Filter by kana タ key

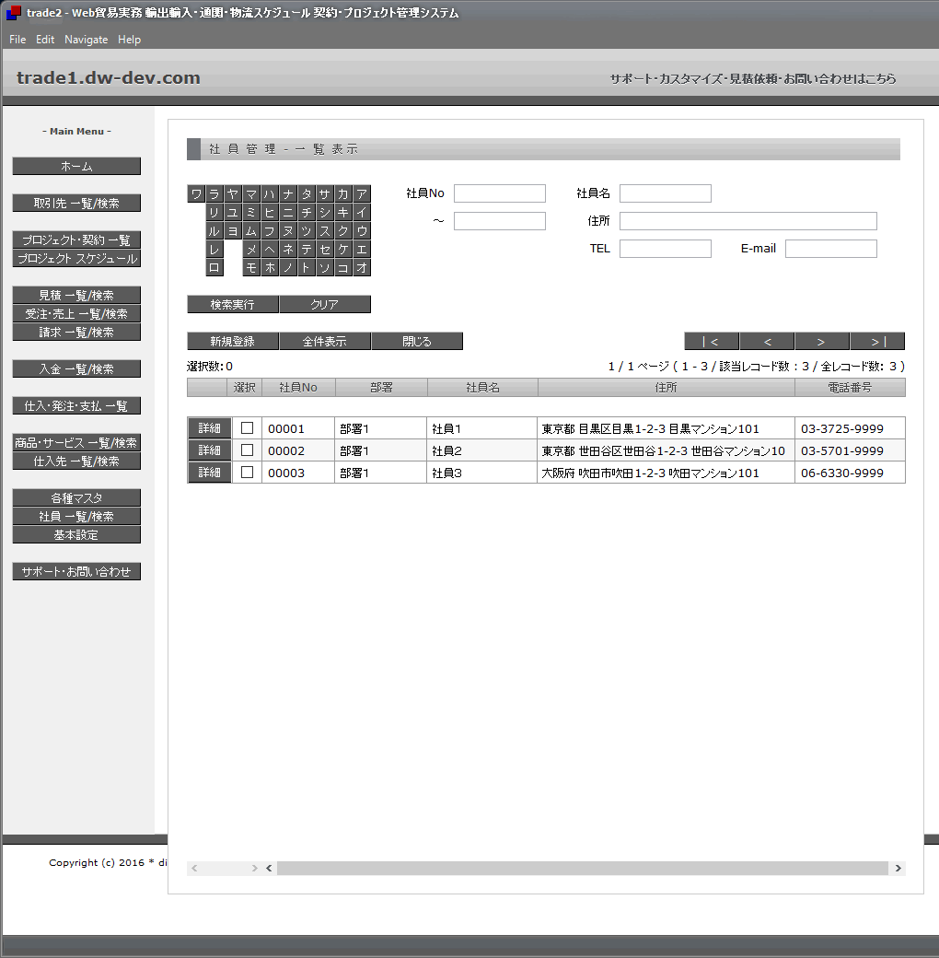[307, 193]
